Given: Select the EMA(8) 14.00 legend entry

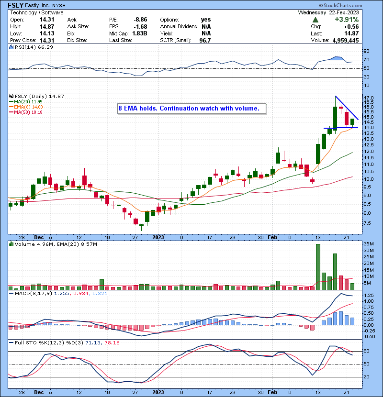Looking at the screenshot, I should click(x=26, y=107).
